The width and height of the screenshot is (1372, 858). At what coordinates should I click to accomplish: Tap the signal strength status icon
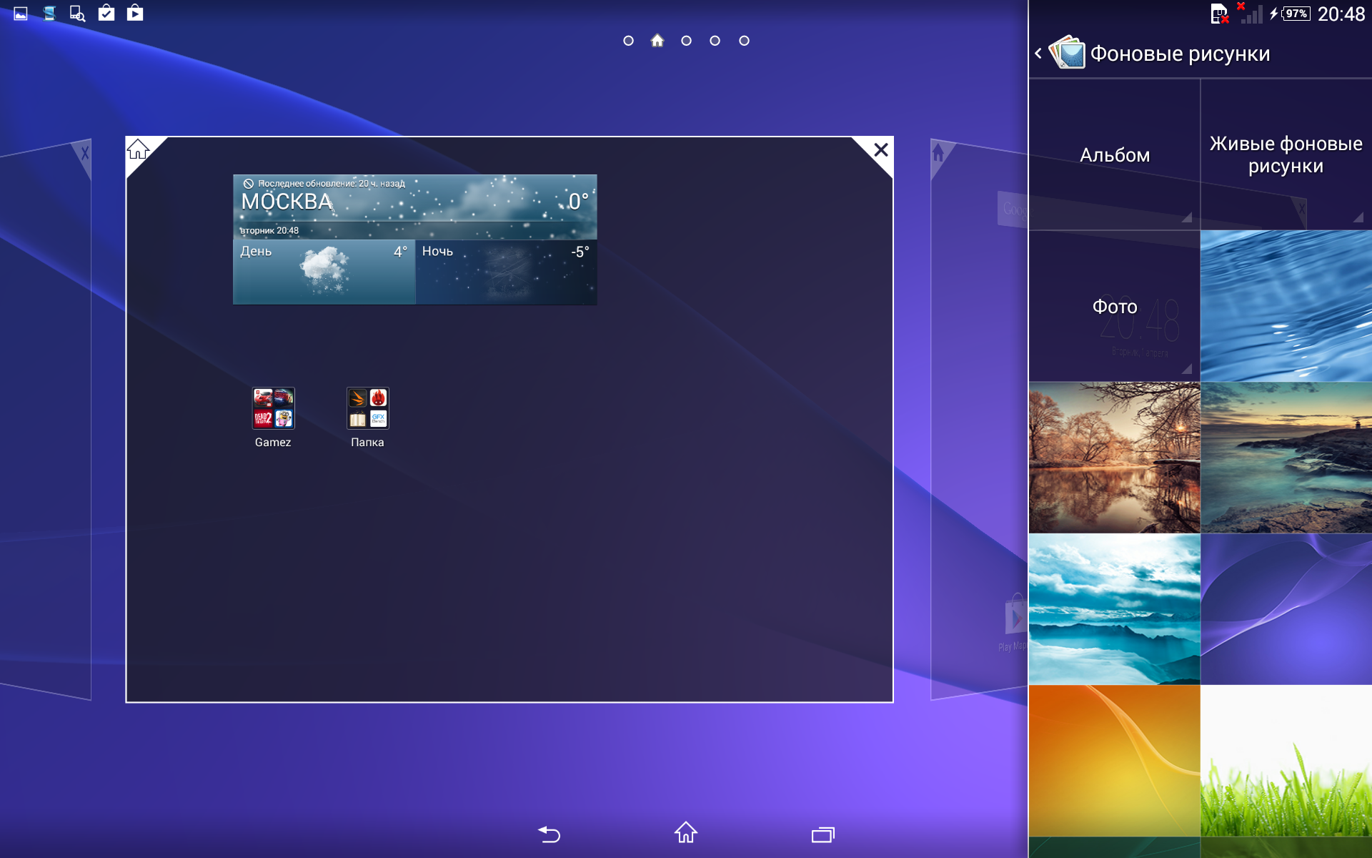coord(1250,13)
